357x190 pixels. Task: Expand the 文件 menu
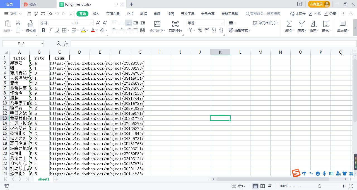13,14
